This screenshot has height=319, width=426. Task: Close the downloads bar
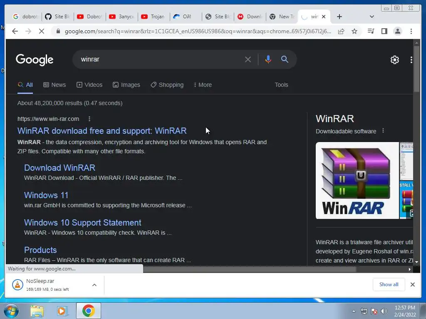pos(412,285)
